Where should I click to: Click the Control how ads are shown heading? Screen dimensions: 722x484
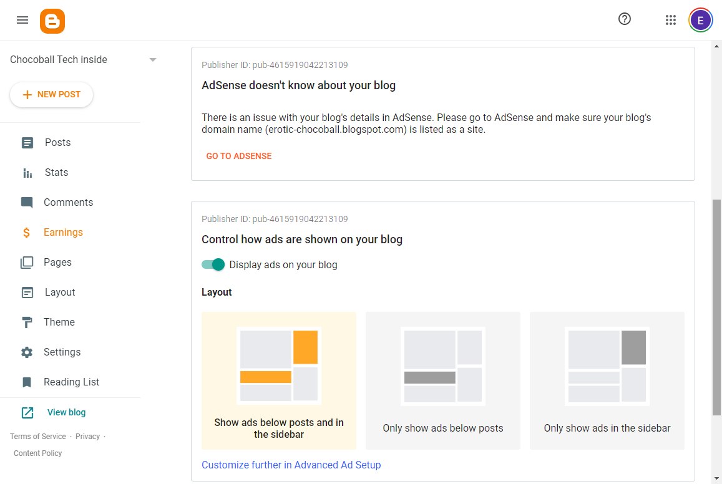[x=302, y=240]
